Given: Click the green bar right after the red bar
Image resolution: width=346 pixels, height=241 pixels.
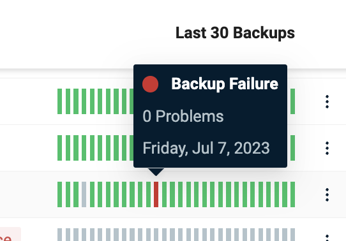Looking at the screenshot, I should pyautogui.click(x=164, y=194).
